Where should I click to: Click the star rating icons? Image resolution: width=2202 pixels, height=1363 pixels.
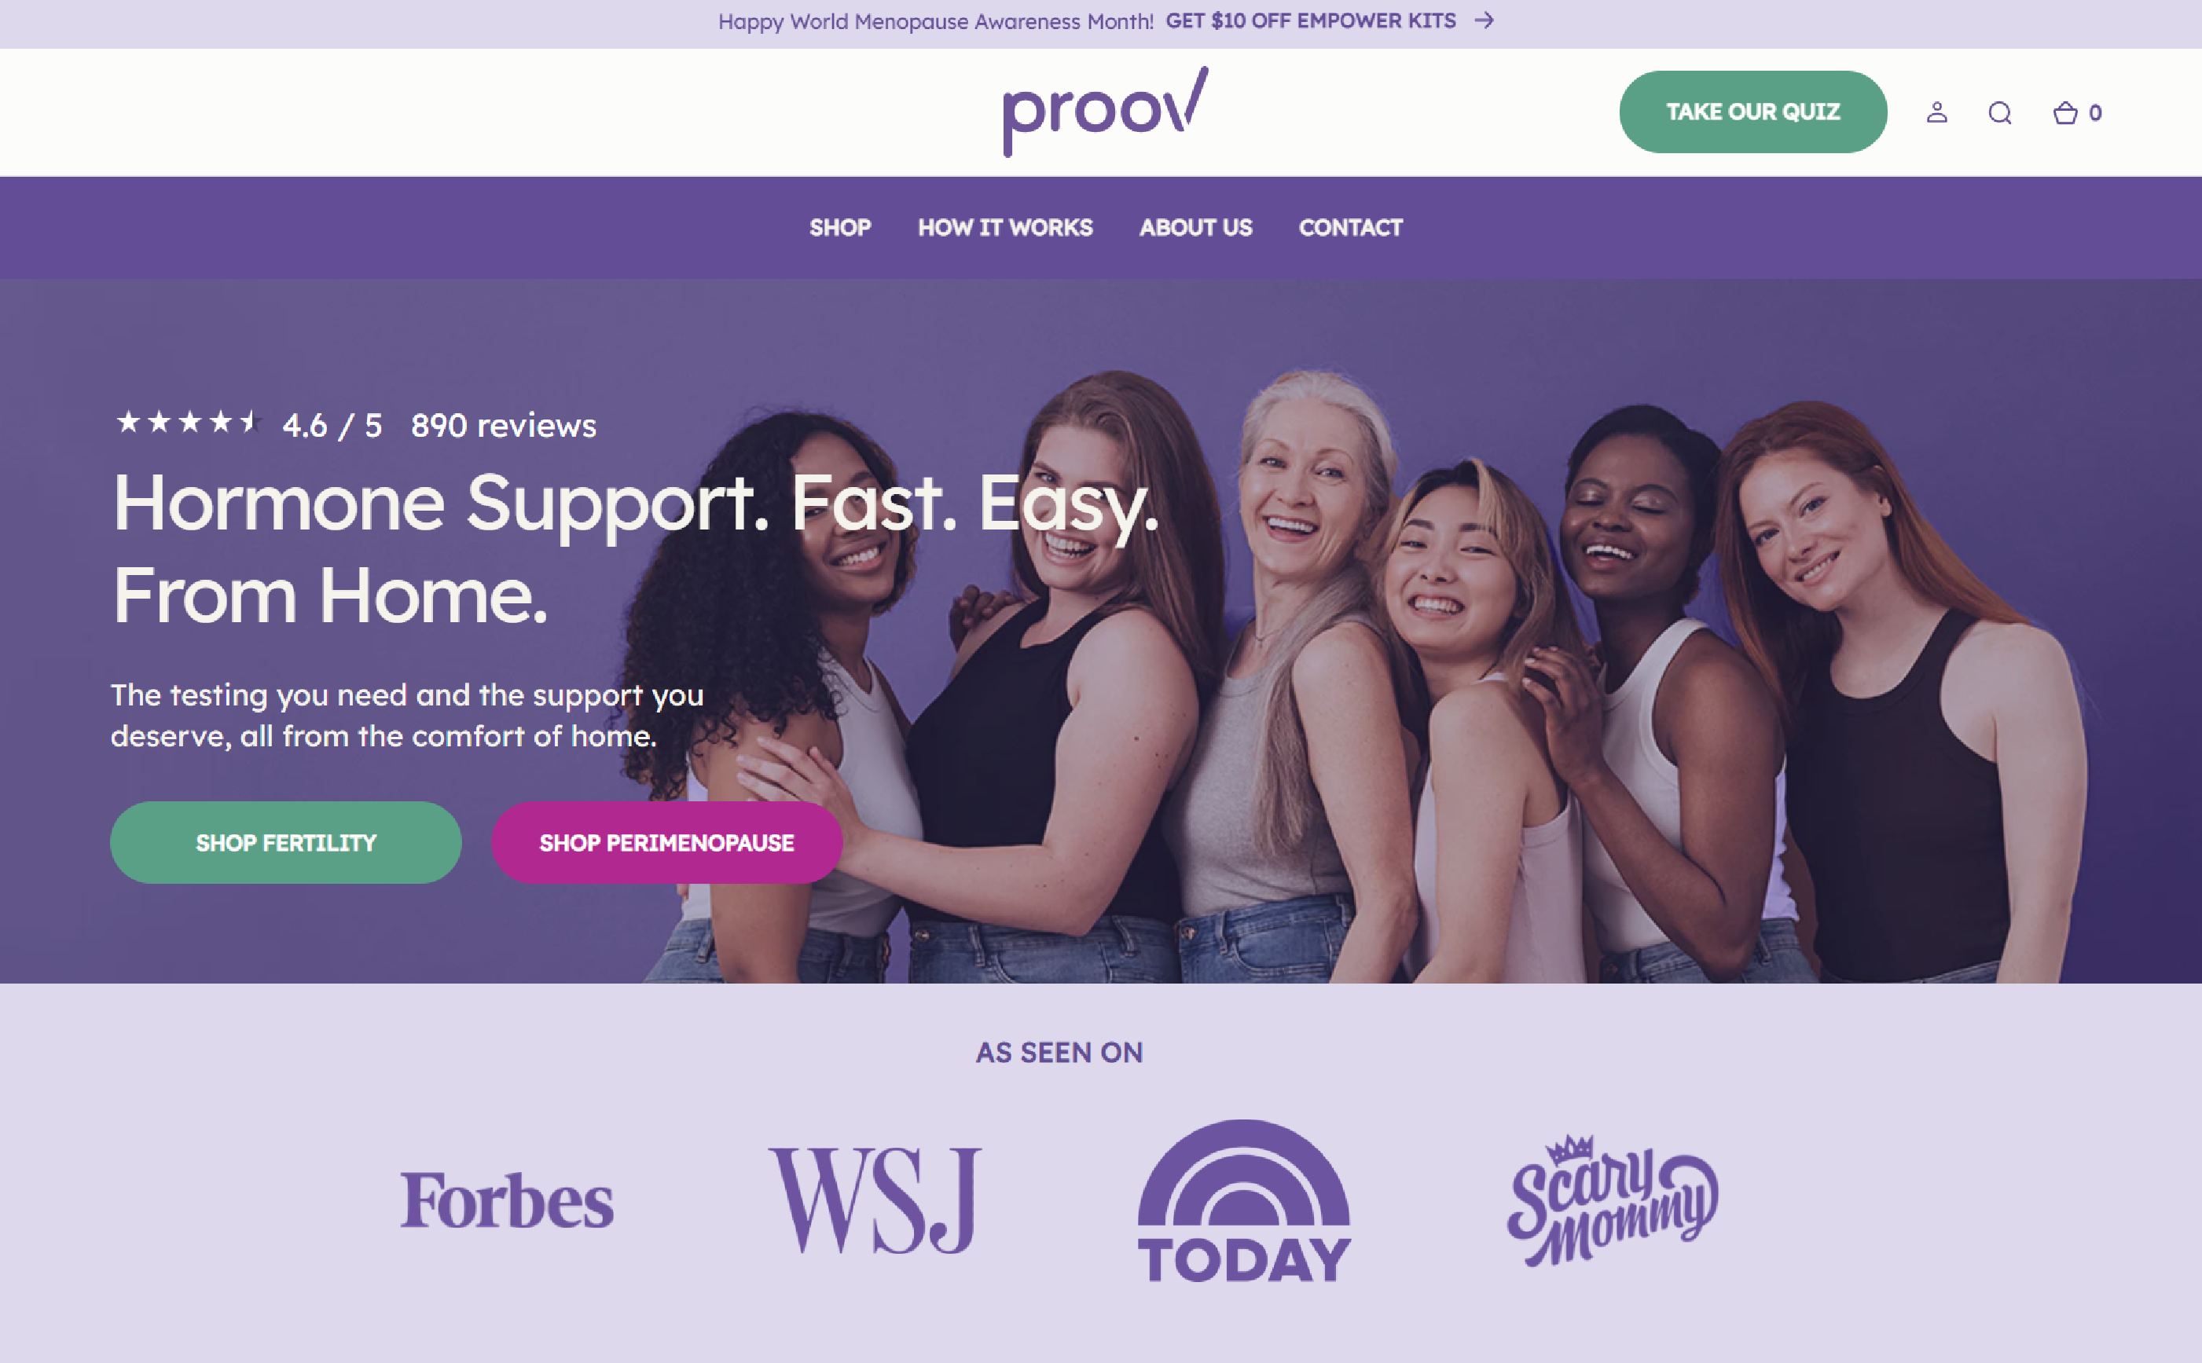click(x=188, y=422)
